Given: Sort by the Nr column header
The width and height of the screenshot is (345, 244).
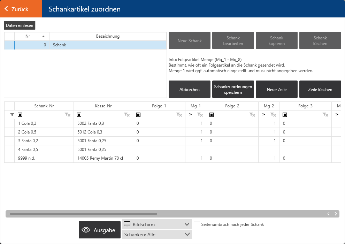Looking at the screenshot, I should (x=31, y=36).
